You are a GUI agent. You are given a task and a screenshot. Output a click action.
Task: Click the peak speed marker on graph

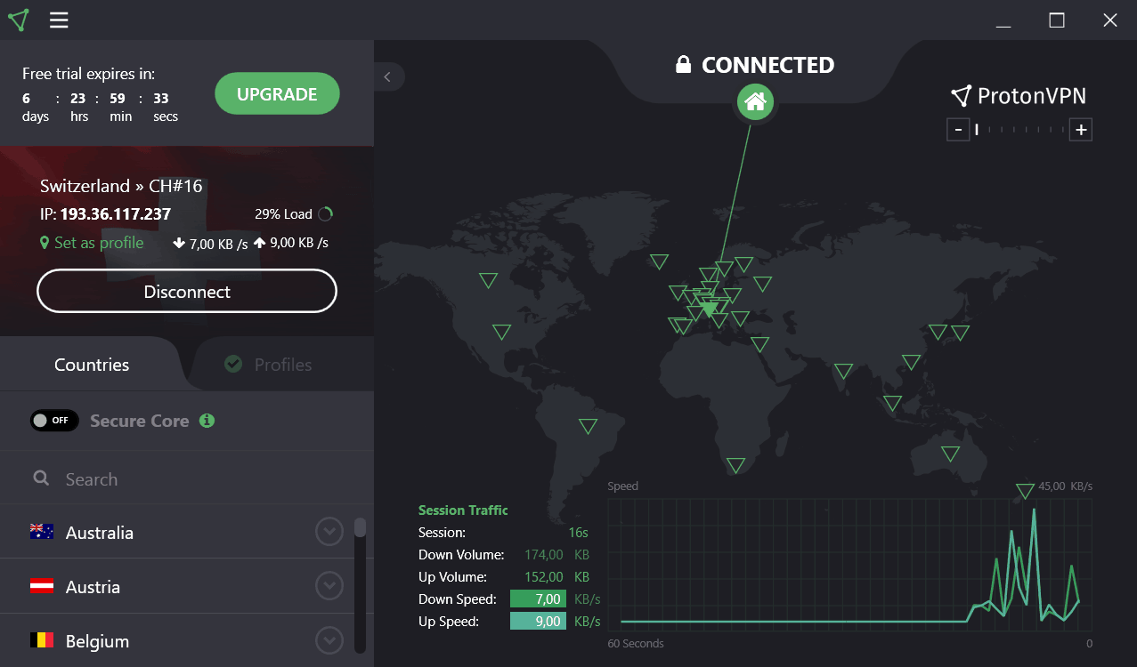(x=1025, y=491)
